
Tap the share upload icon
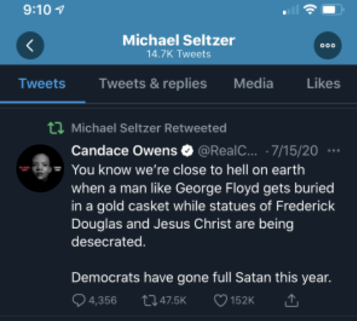pos(291,299)
